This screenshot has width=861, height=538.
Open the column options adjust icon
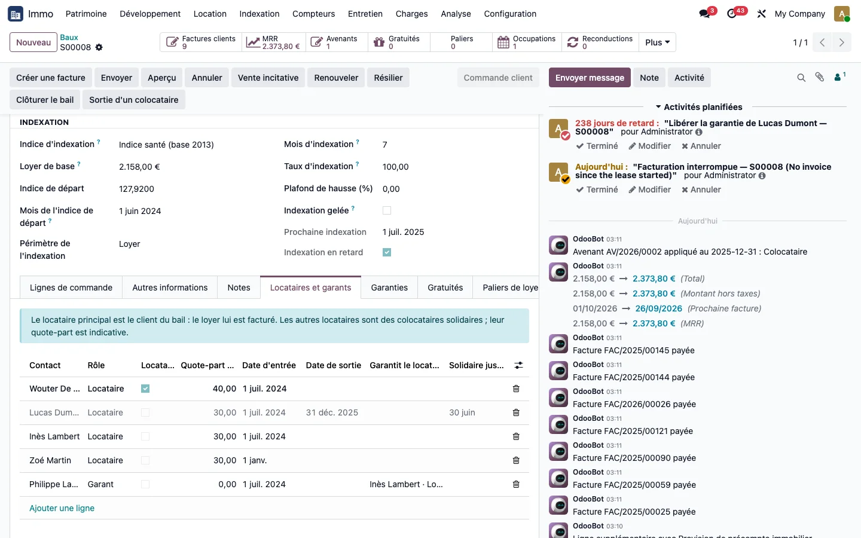(518, 365)
